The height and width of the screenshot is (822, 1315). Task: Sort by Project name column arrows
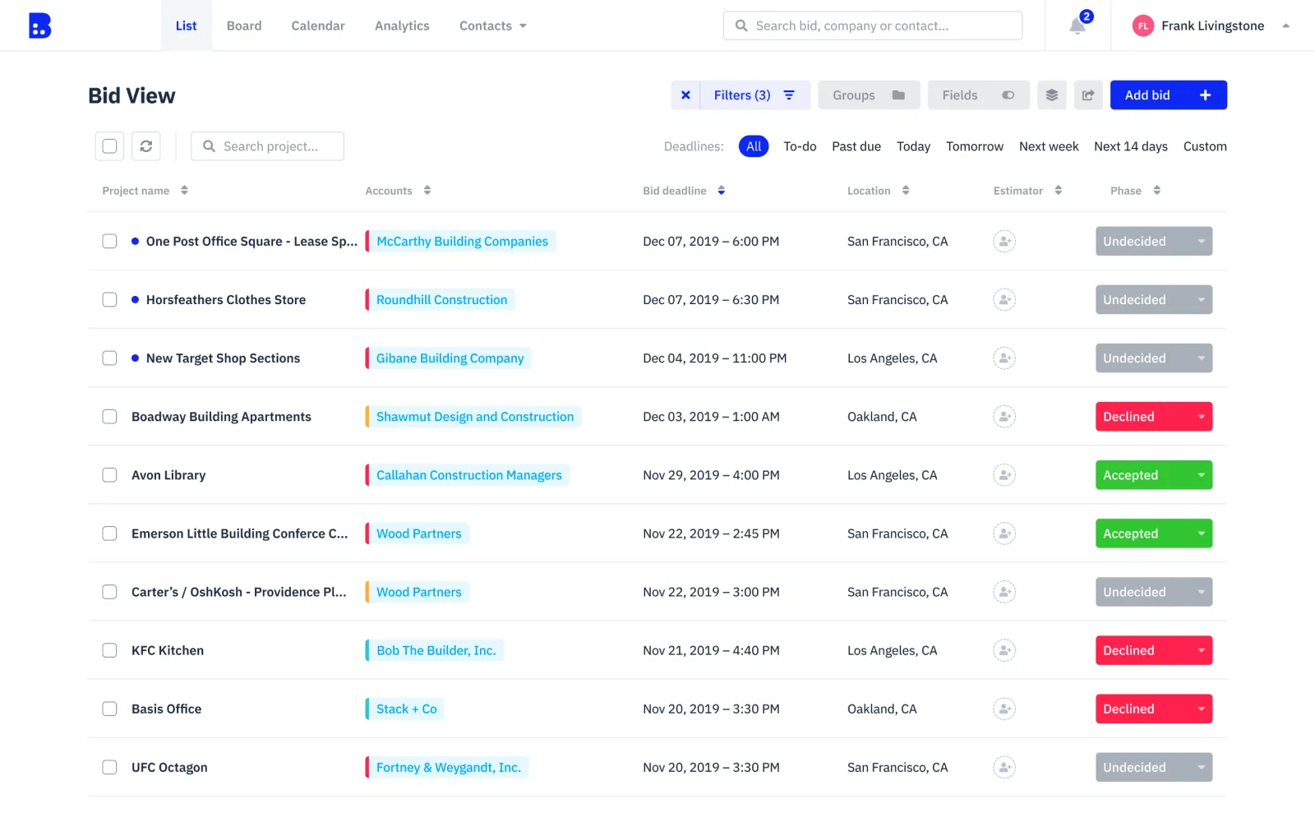[x=184, y=191]
